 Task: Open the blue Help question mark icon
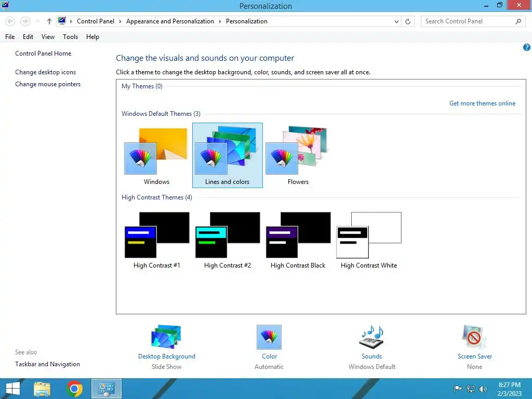click(x=527, y=47)
